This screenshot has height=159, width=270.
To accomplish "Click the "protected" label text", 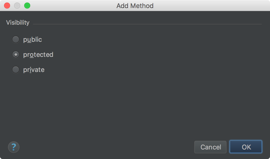I will click(x=38, y=55).
